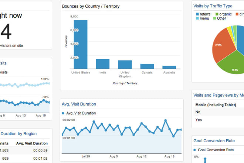The image size is (244, 163).
Task: Click the 'organic' legend label
Action: [225, 14]
